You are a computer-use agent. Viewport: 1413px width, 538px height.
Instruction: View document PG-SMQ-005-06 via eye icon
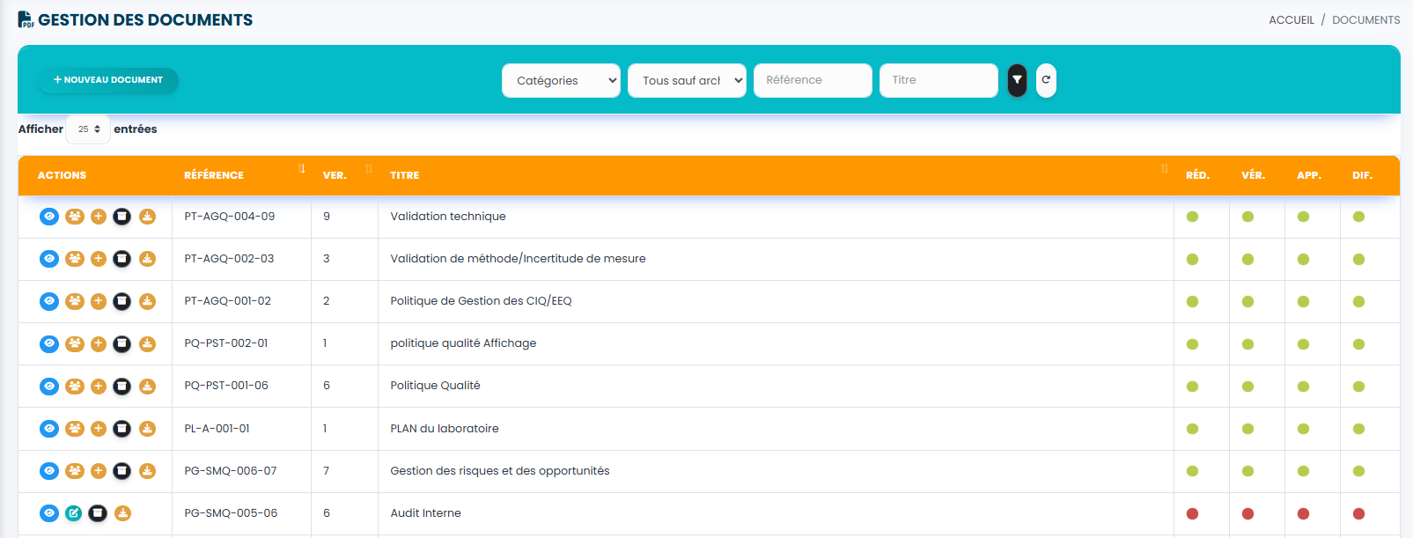[x=49, y=513]
